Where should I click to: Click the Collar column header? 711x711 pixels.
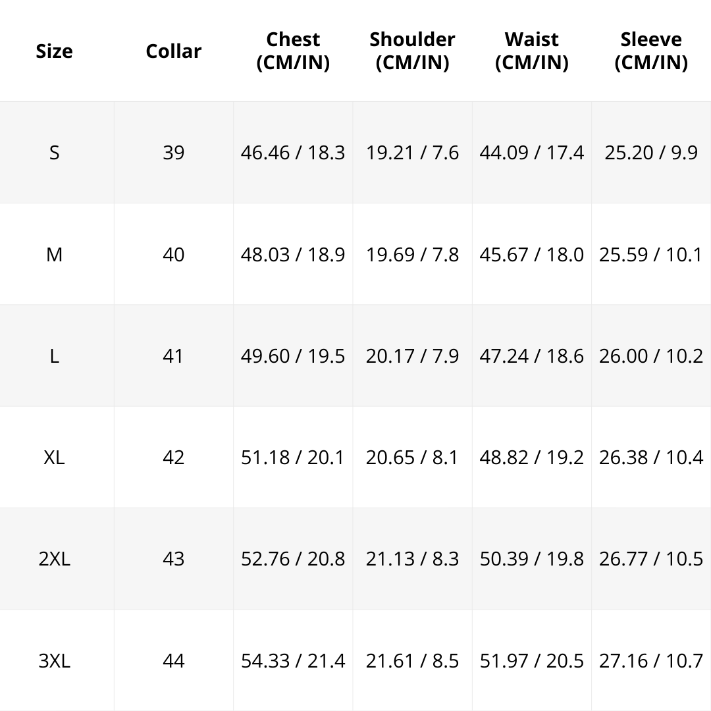pyautogui.click(x=173, y=51)
